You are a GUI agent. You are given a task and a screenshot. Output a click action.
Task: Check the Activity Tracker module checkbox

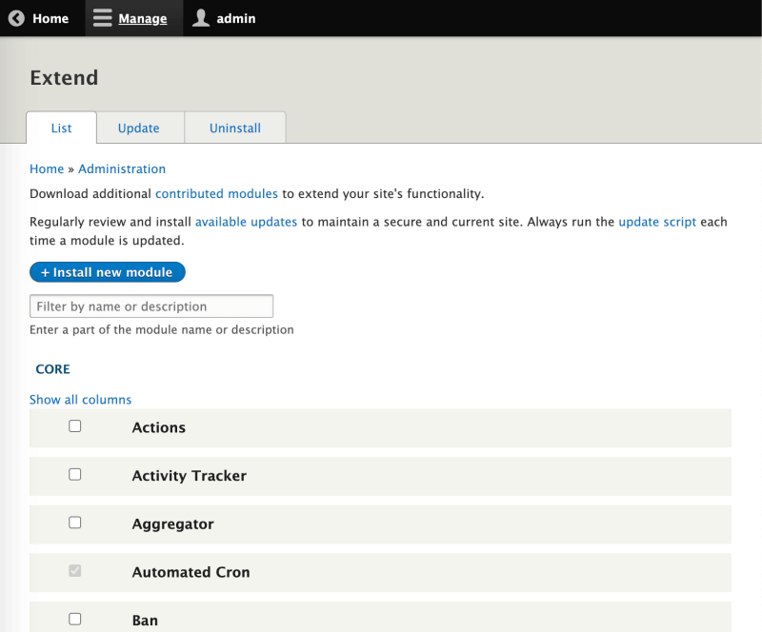click(75, 475)
